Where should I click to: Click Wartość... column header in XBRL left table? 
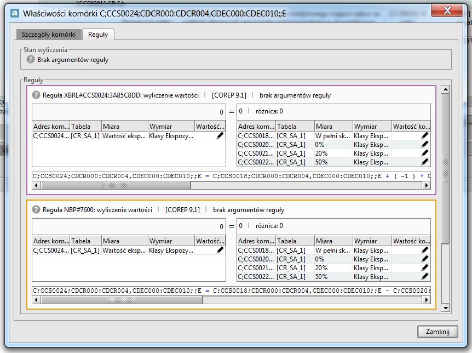[x=210, y=126]
